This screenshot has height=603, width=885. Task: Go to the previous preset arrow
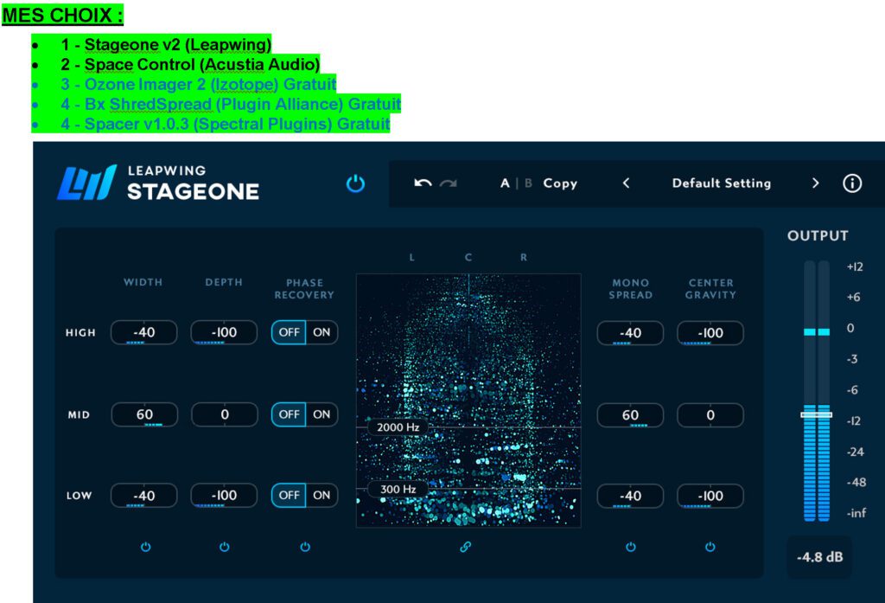pyautogui.click(x=627, y=183)
